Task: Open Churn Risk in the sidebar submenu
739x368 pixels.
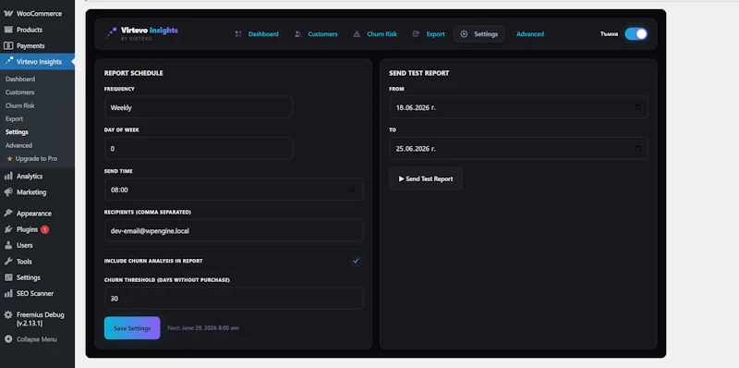Action: (19, 105)
